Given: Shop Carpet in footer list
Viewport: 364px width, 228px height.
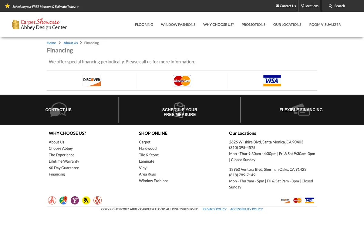Looking at the screenshot, I should [145, 142].
